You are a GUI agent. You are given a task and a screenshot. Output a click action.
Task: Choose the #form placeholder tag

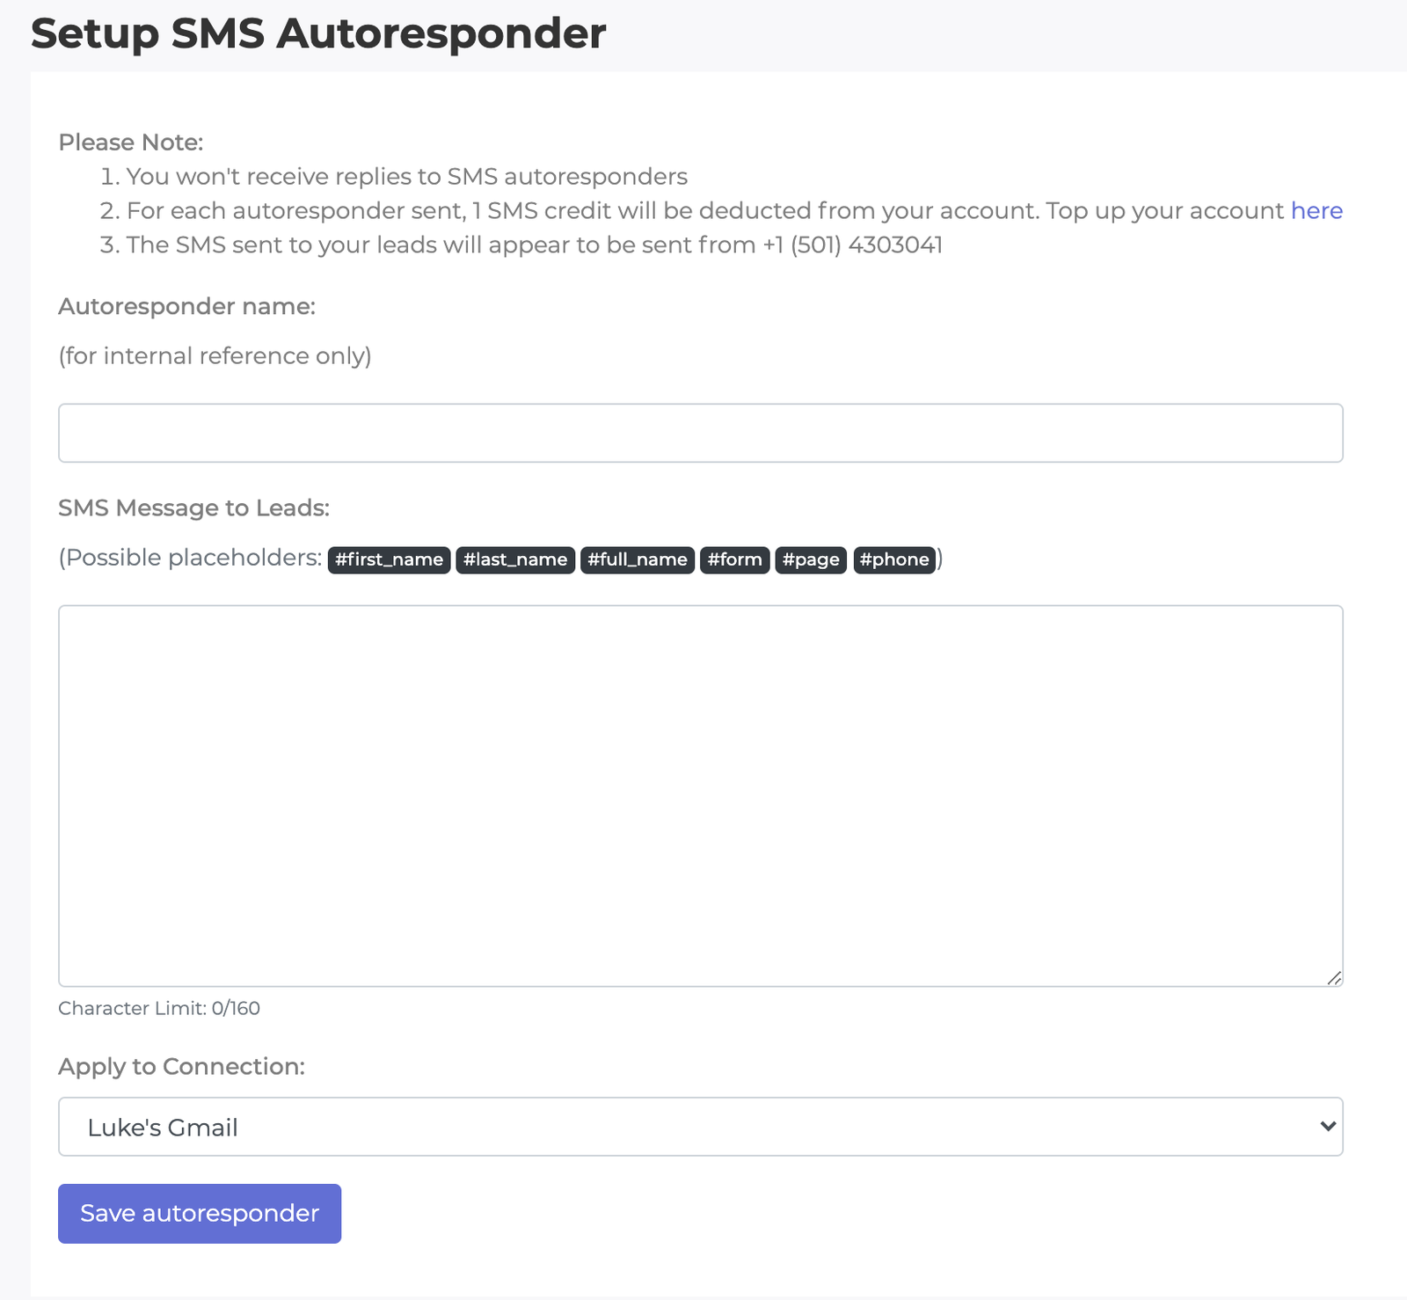coord(734,559)
